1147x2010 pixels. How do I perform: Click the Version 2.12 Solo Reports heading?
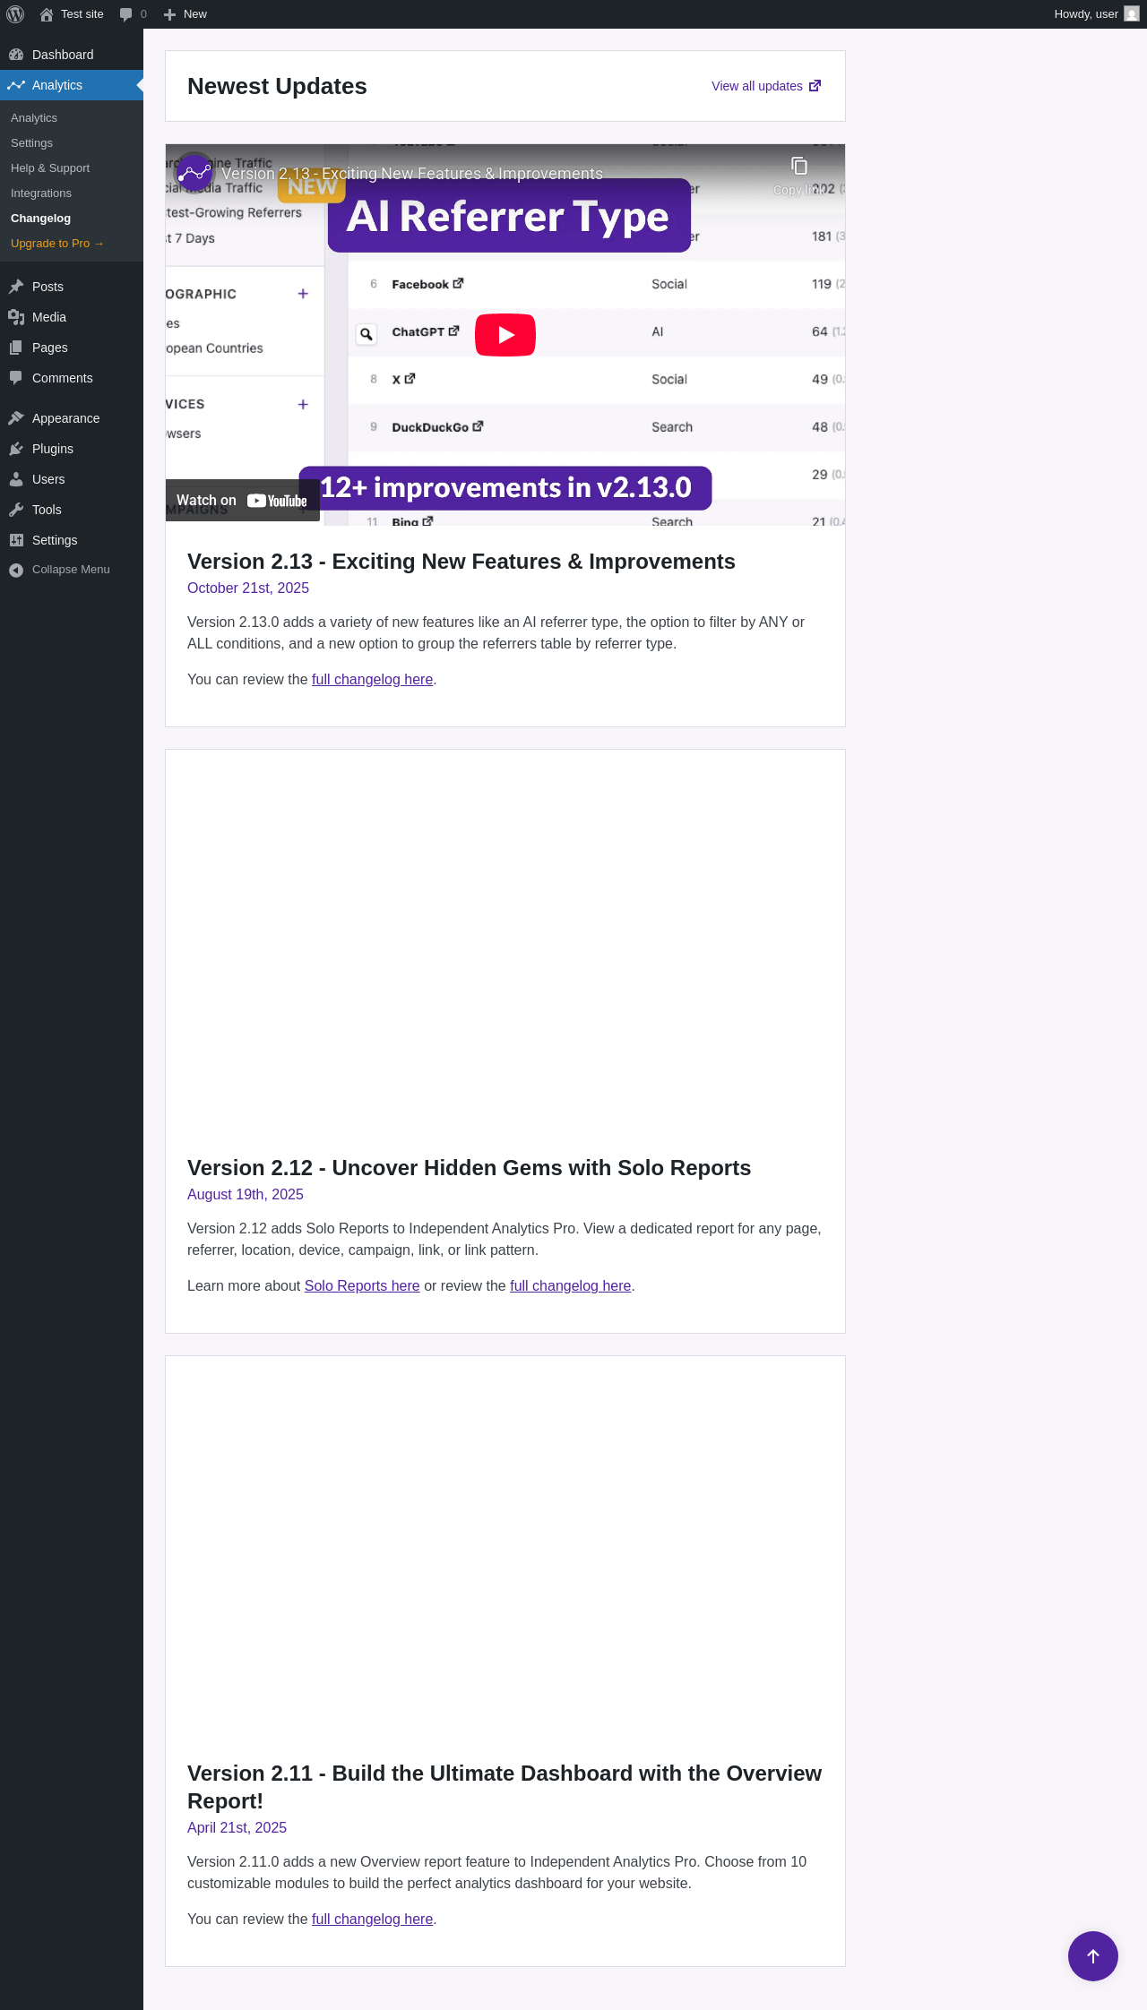pyautogui.click(x=469, y=1168)
